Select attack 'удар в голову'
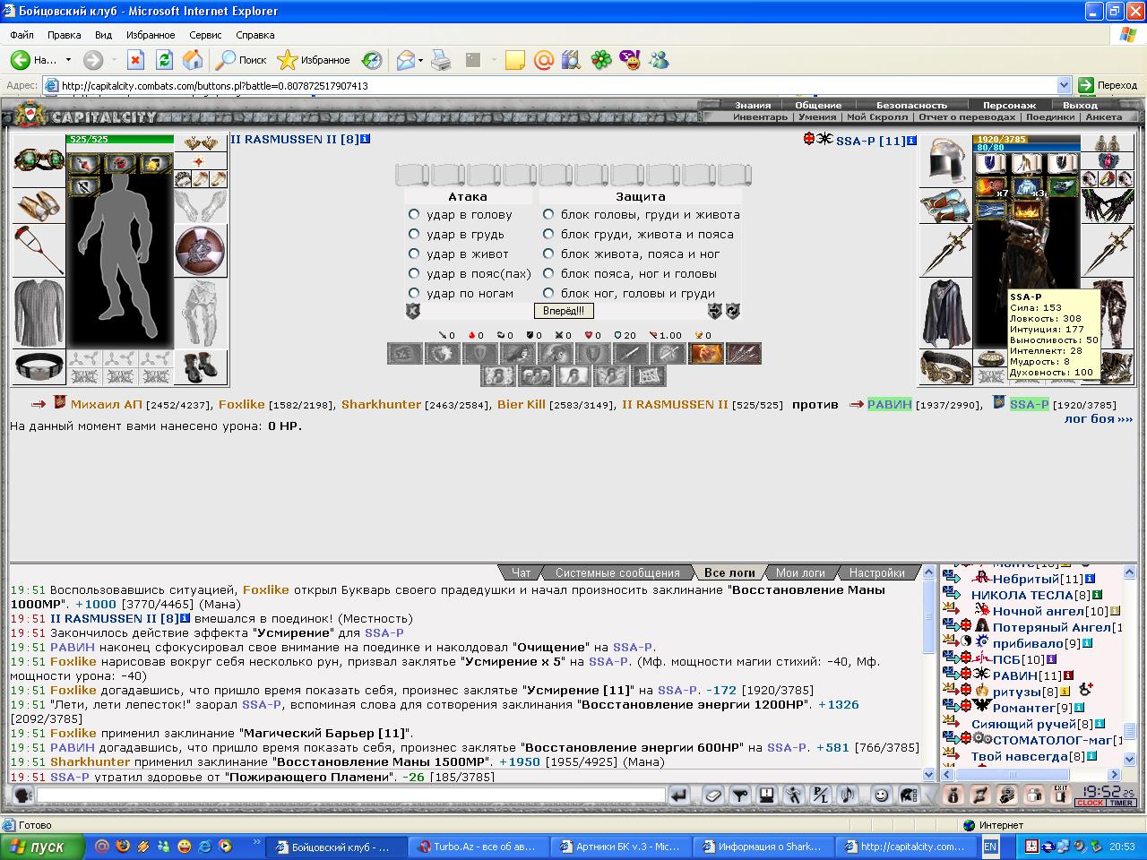Screen dimensions: 1147x860 [414, 214]
